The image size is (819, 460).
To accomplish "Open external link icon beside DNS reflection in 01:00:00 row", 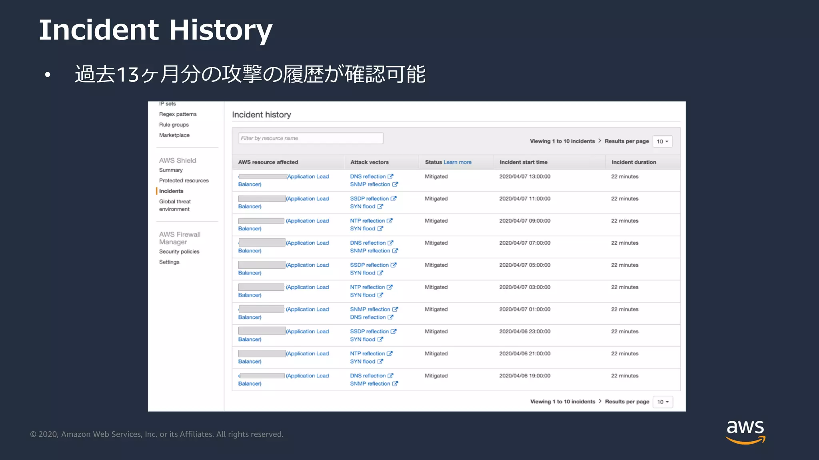I will tap(391, 317).
